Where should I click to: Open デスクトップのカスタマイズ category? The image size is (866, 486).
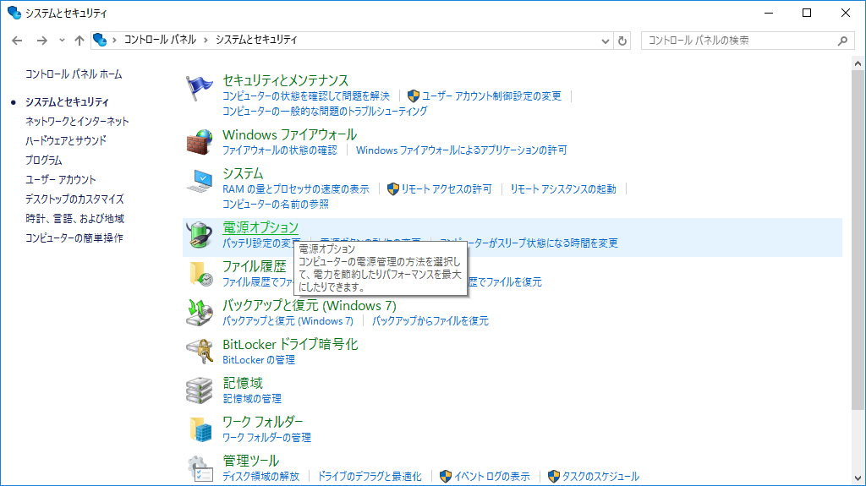pos(74,199)
